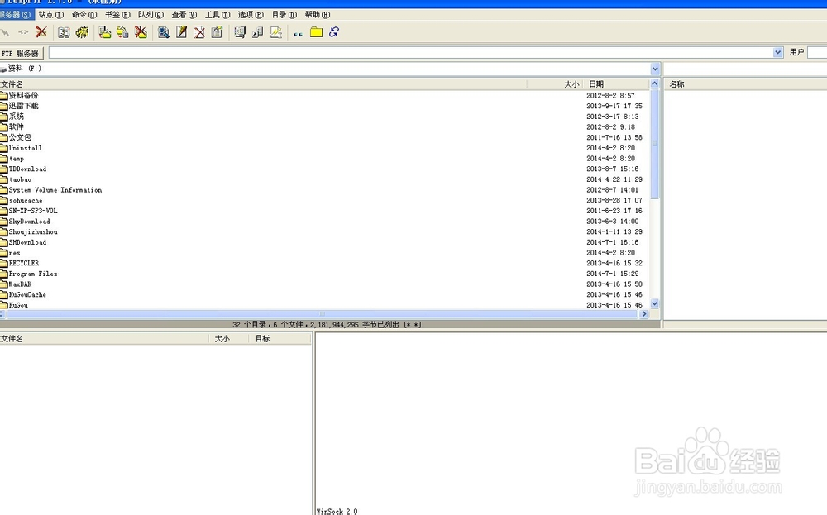Click the yellow stacked files toolbar icon
The image size is (827, 515).
point(123,32)
